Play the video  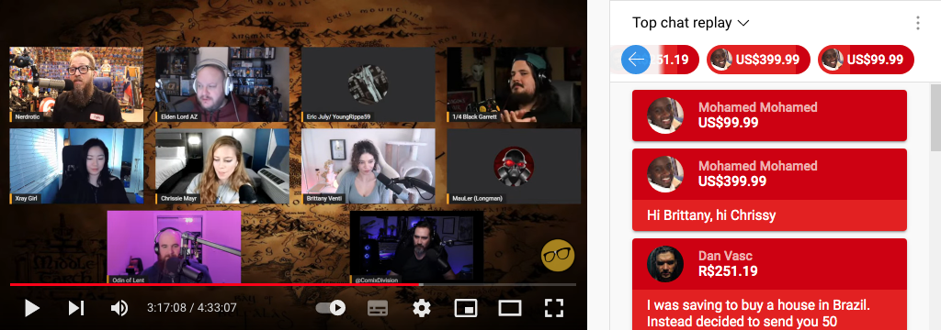point(31,308)
